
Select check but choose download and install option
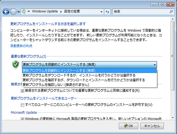pyautogui.click(x=89, y=80)
